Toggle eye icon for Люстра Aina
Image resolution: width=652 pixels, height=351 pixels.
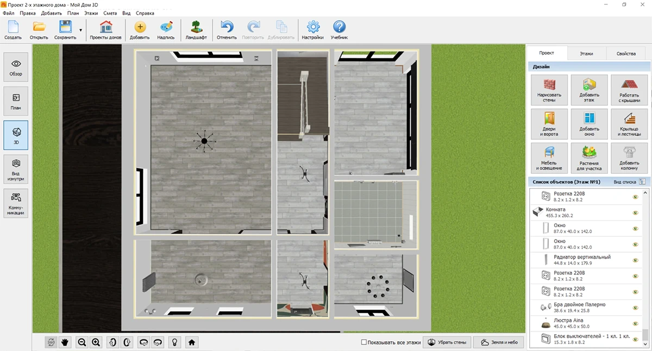pyautogui.click(x=635, y=323)
